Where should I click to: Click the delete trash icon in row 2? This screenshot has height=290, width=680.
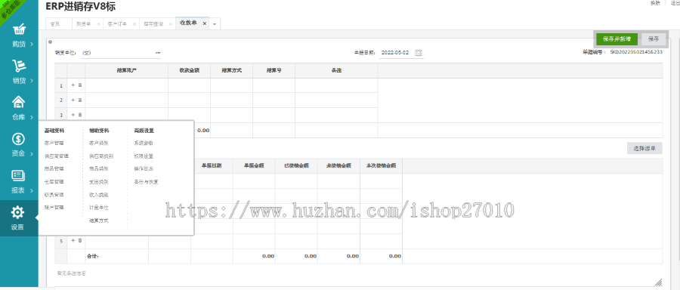[x=80, y=100]
